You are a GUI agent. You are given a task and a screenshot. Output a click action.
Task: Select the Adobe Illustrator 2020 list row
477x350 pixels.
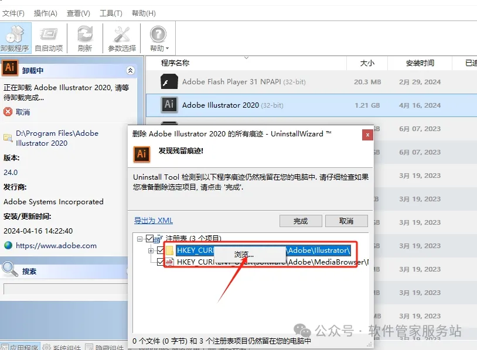pyautogui.click(x=312, y=105)
